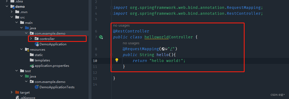Click the 'no usages' hint above RequestMapping
This screenshot has height=99, width=289.
pos(131,43)
